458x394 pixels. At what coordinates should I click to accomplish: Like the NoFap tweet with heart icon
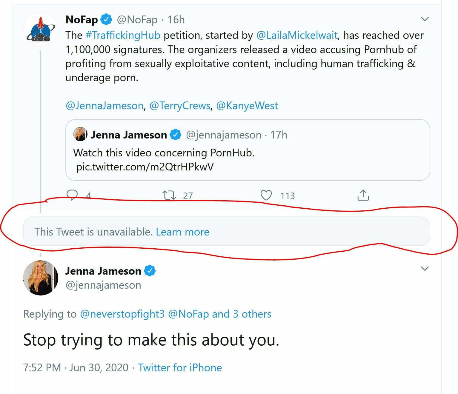pyautogui.click(x=266, y=196)
